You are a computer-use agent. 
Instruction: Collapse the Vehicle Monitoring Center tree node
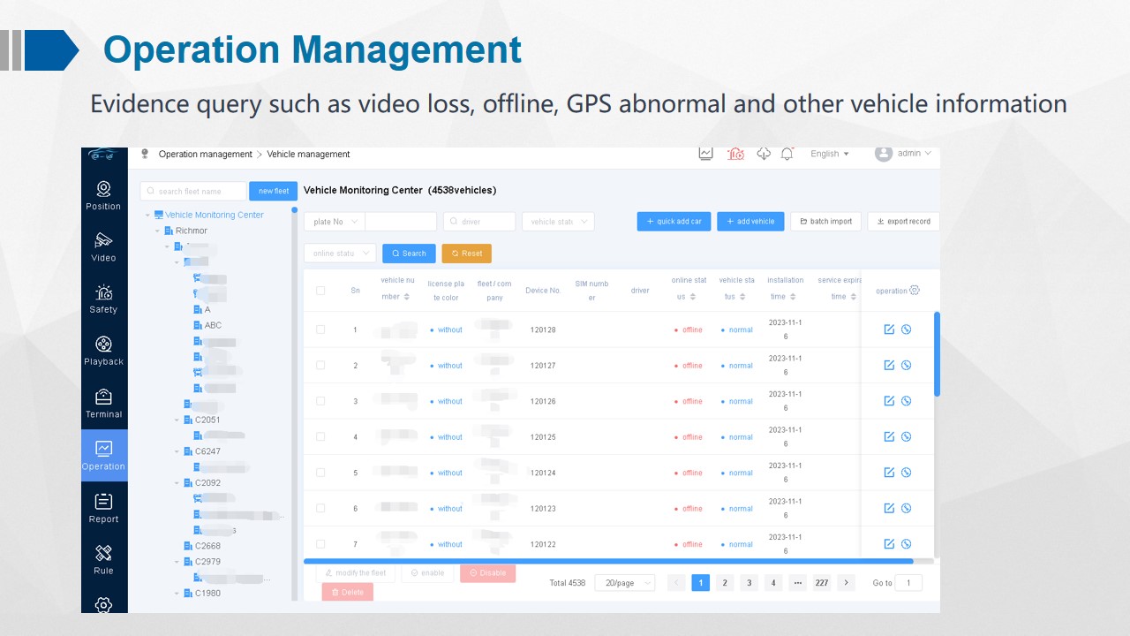point(148,215)
